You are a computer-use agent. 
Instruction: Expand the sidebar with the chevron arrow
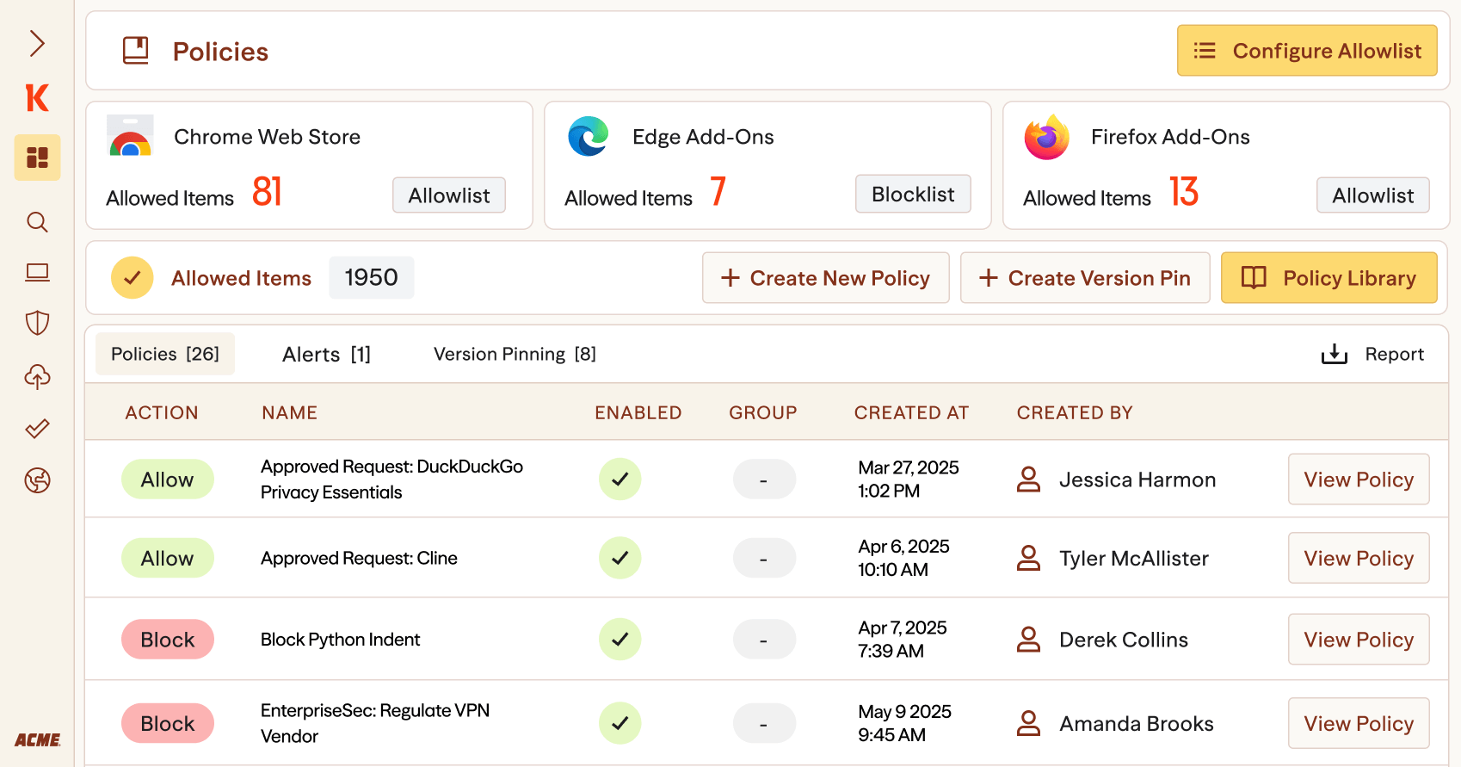pyautogui.click(x=37, y=43)
